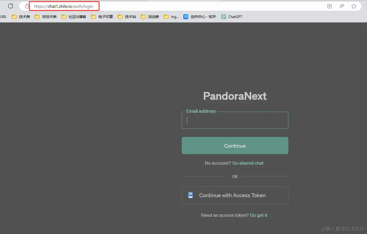Click Continue with Access Token button
367x234 pixels.
(x=235, y=195)
